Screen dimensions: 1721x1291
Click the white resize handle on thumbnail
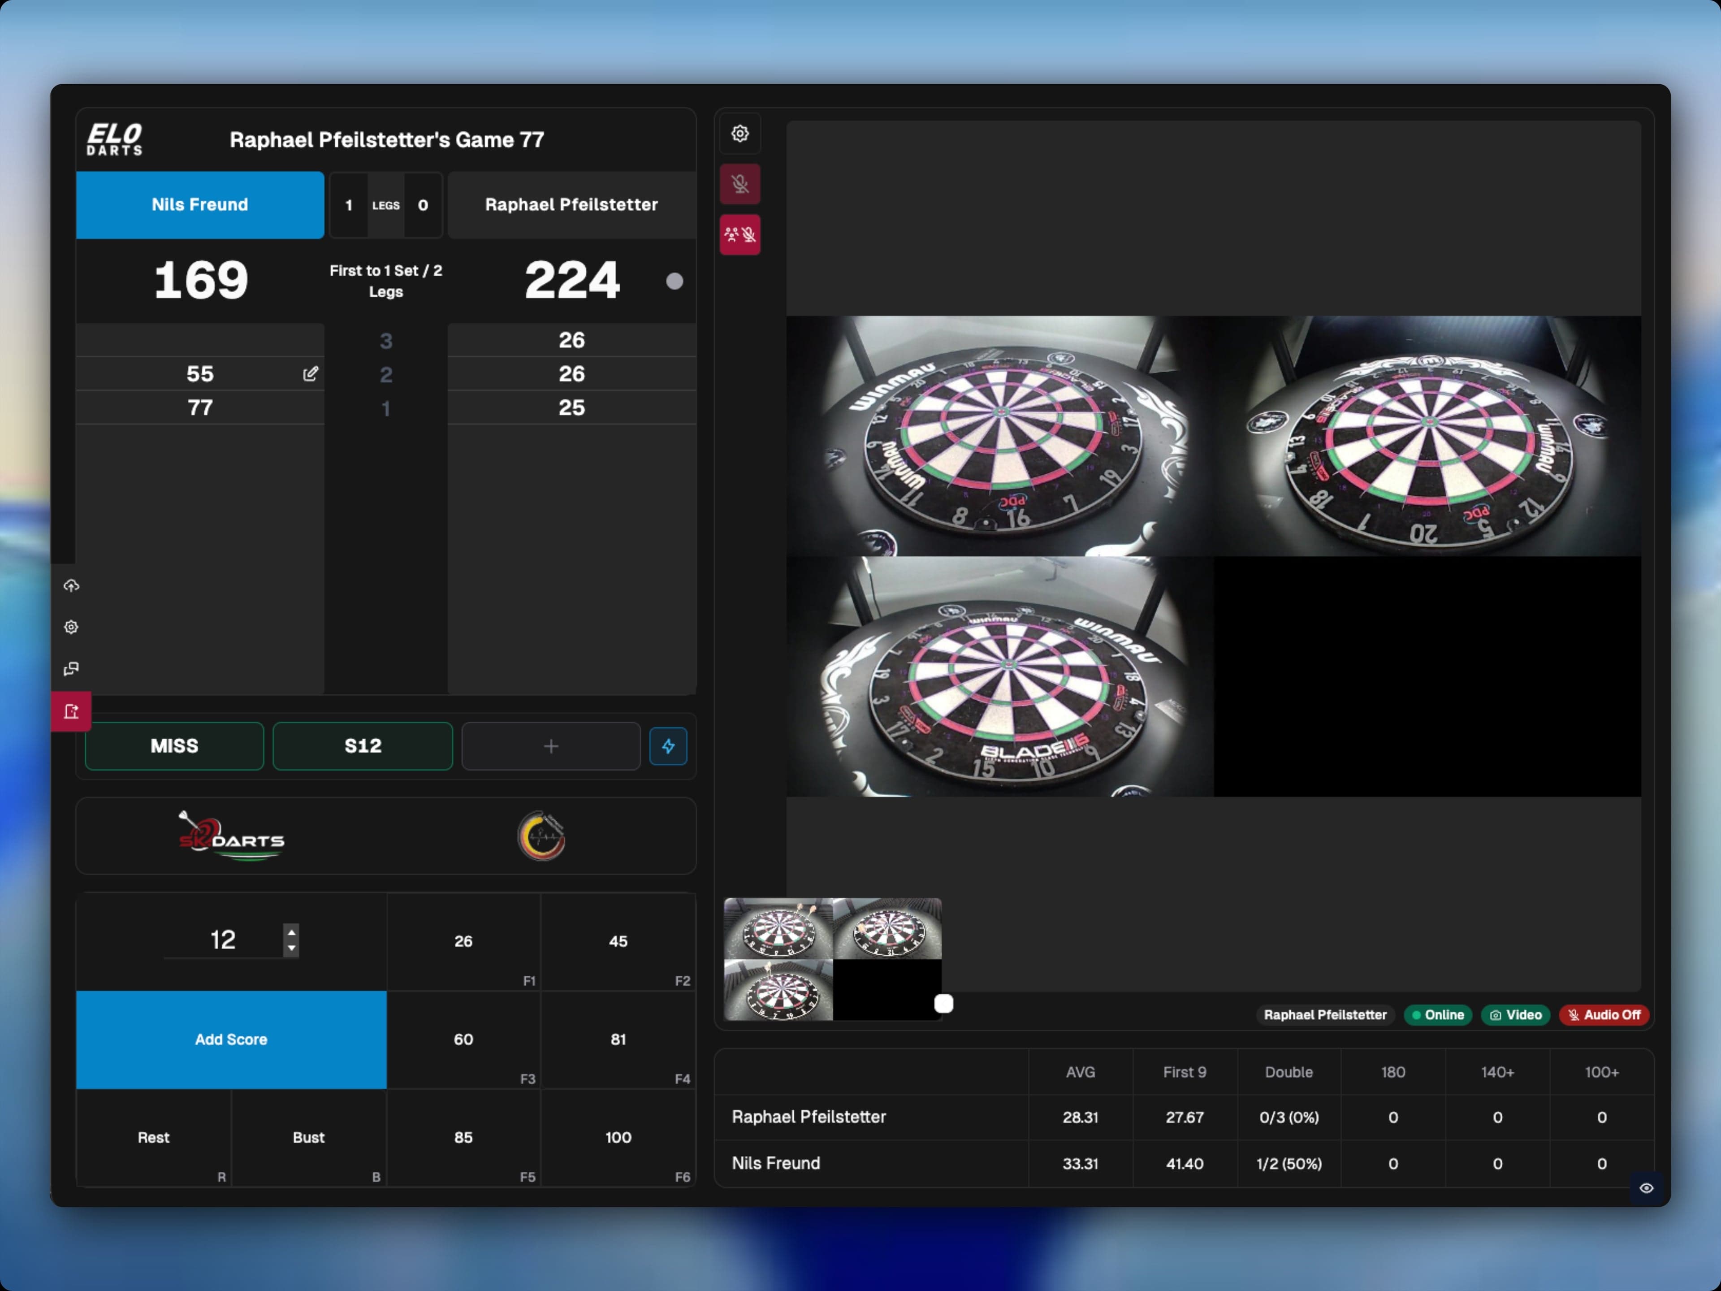944,1004
